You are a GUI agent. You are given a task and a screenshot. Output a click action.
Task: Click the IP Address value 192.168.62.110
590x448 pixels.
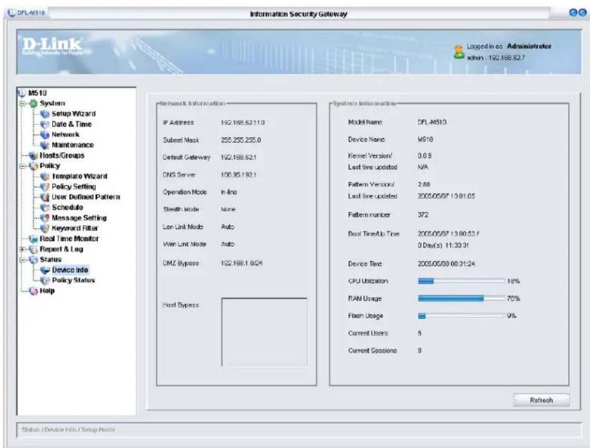[x=243, y=122]
